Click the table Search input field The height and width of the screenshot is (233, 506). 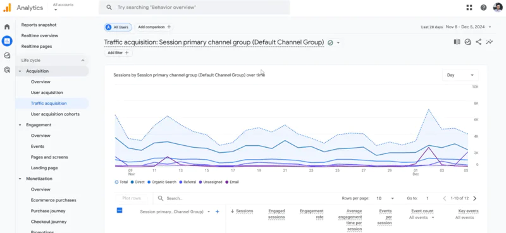pos(245,198)
